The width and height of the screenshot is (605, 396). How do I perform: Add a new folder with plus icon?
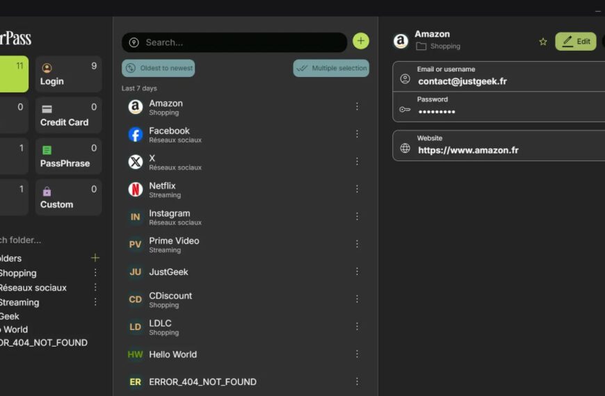click(95, 258)
